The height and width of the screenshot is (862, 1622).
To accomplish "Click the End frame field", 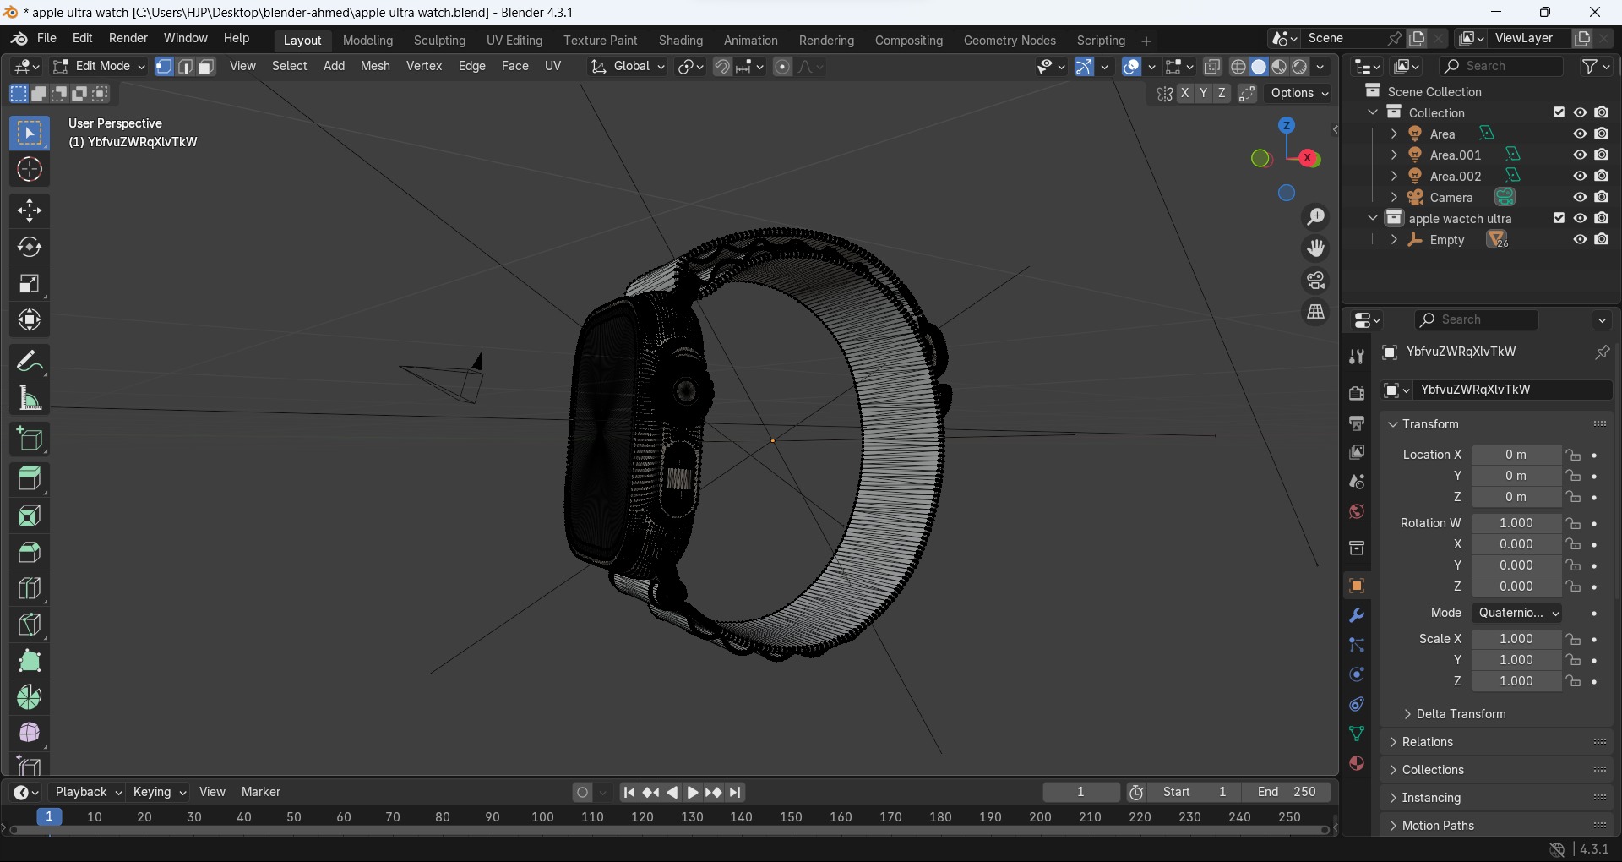I will (x=1287, y=792).
